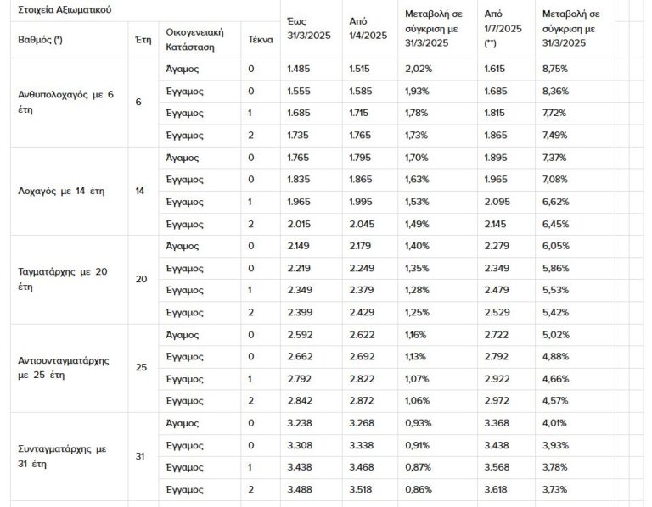
Task: Click the 'Ανθυπολοχαγός με 6 έτη' rank cell
Action: pyautogui.click(x=65, y=103)
